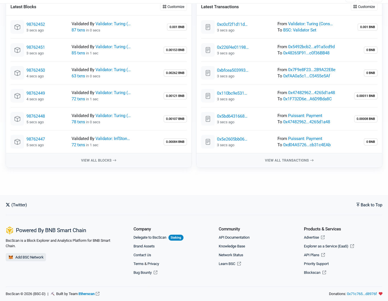388x301 pixels.
Task: View all transactions
Action: pyautogui.click(x=289, y=160)
